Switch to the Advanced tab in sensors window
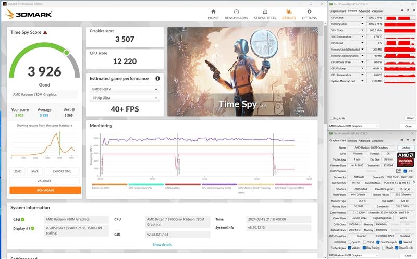The height and width of the screenshot is (259, 417). [x=364, y=10]
